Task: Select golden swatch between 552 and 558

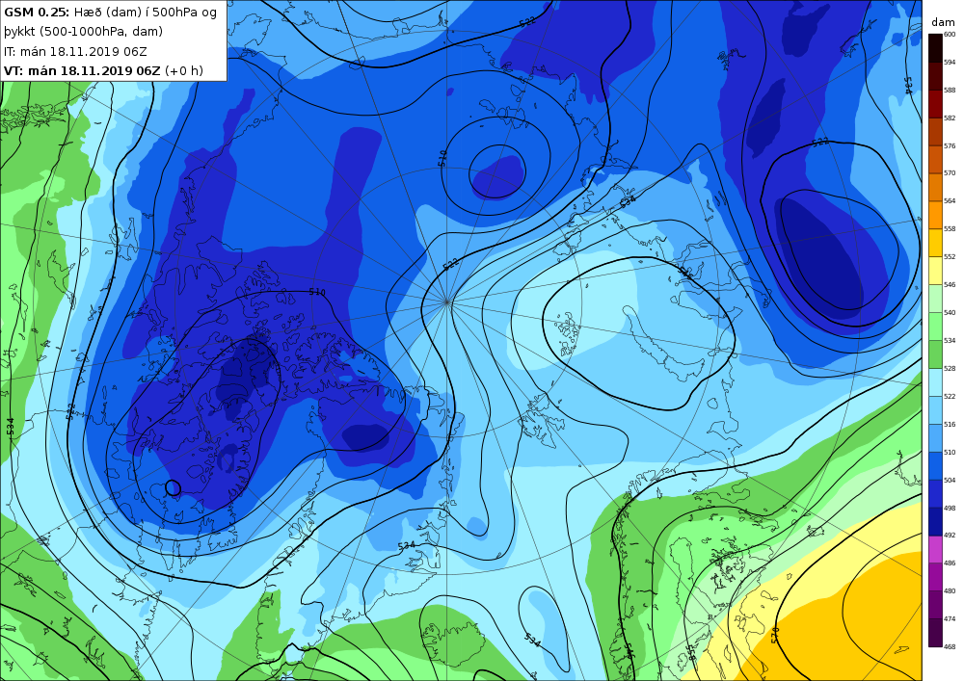Action: (935, 243)
